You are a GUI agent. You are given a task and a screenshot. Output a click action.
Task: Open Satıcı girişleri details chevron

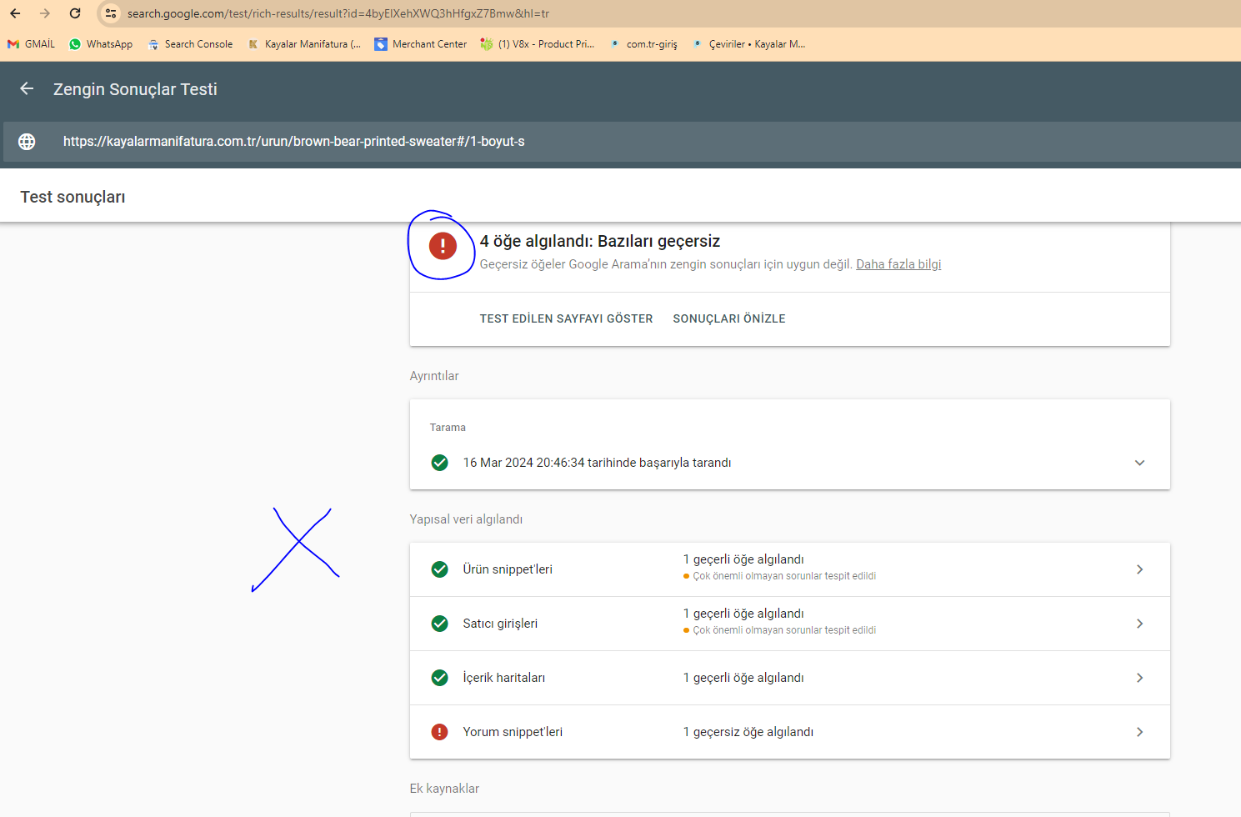(x=1139, y=624)
